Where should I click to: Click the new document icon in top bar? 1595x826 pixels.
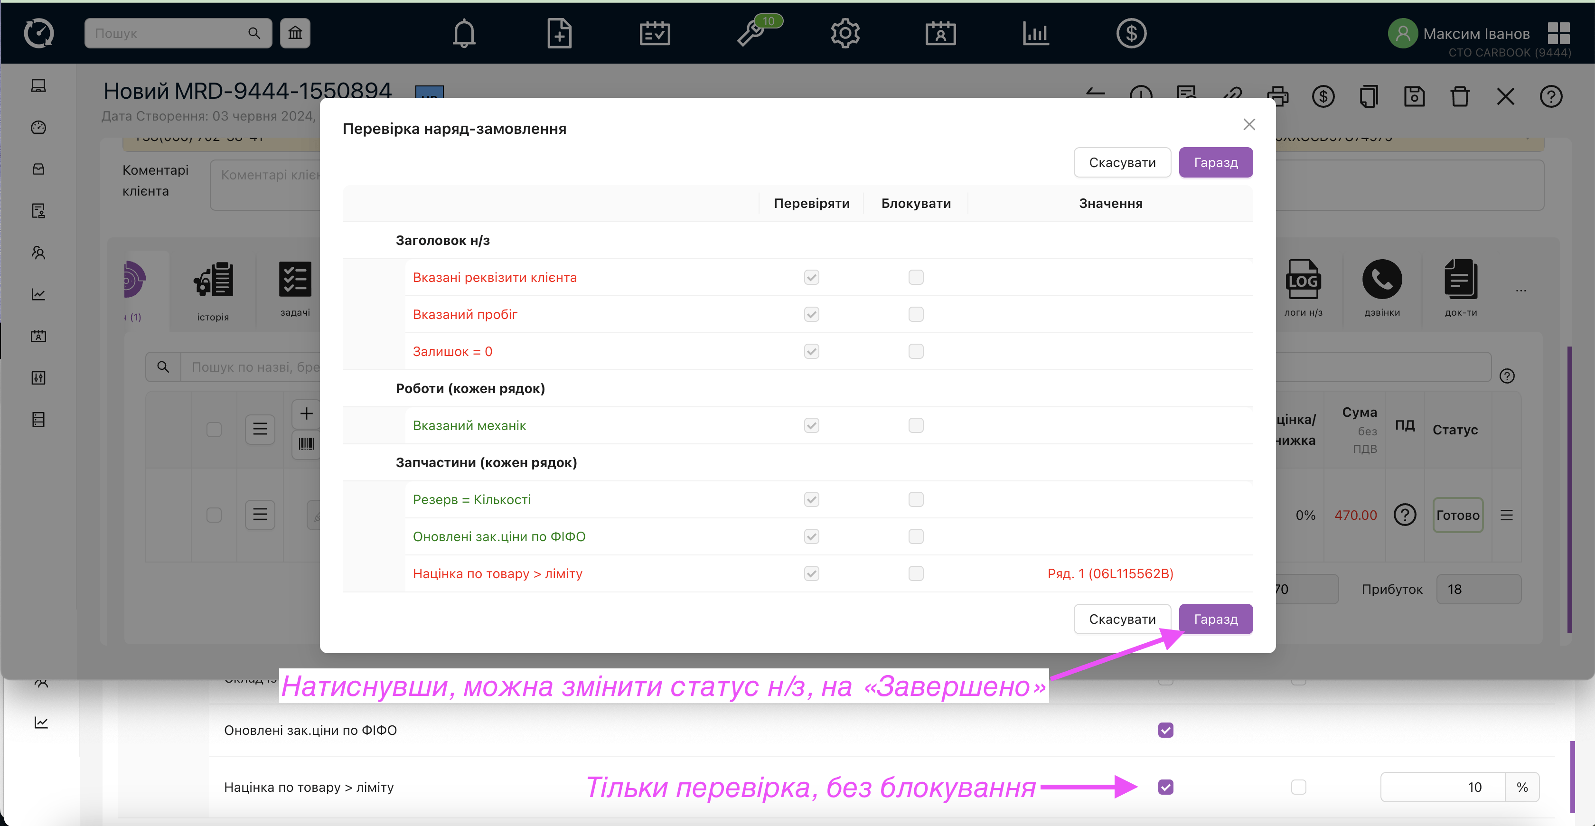click(x=559, y=33)
